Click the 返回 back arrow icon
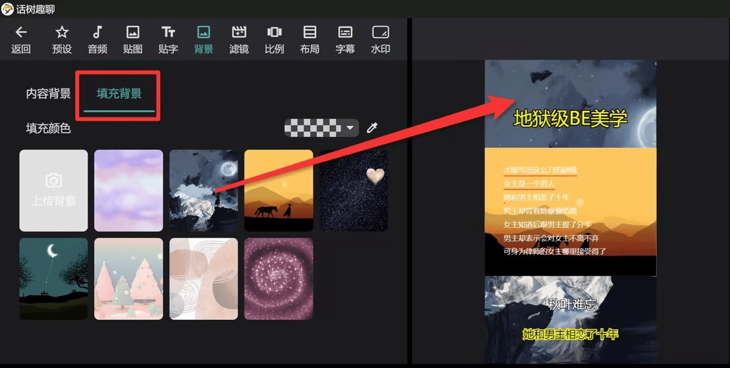This screenshot has width=730, height=368. (21, 32)
